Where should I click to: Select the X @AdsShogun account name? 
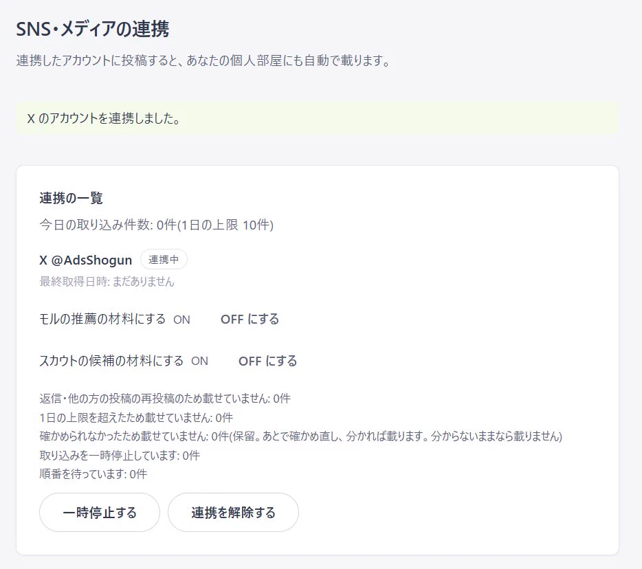pyautogui.click(x=85, y=260)
